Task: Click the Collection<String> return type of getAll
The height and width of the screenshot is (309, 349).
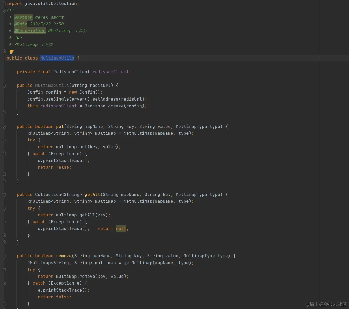Action: coord(59,194)
